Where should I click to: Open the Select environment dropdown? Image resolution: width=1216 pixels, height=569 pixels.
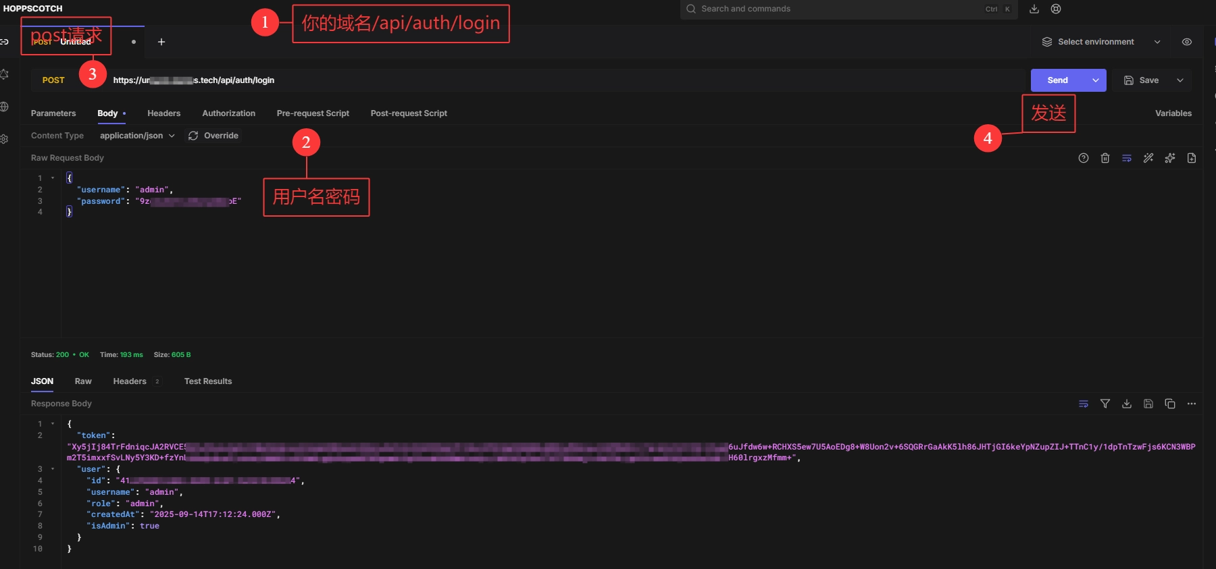tap(1101, 42)
